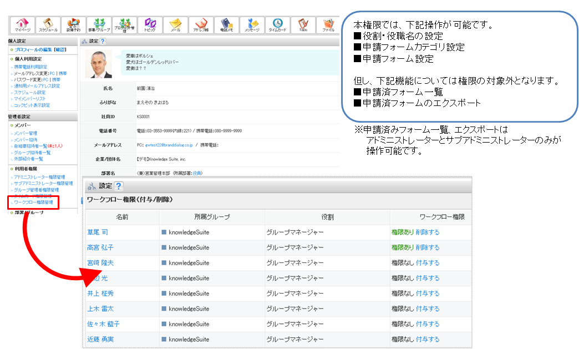Viewport: 579px width, 349px height.
Task: Click the 電話メモ toolbar icon
Action: tap(227, 25)
